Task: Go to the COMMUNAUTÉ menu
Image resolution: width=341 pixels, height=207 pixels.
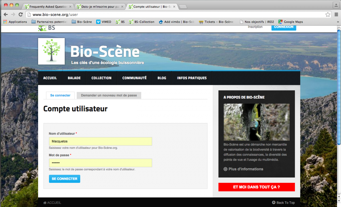Action: pos(134,78)
